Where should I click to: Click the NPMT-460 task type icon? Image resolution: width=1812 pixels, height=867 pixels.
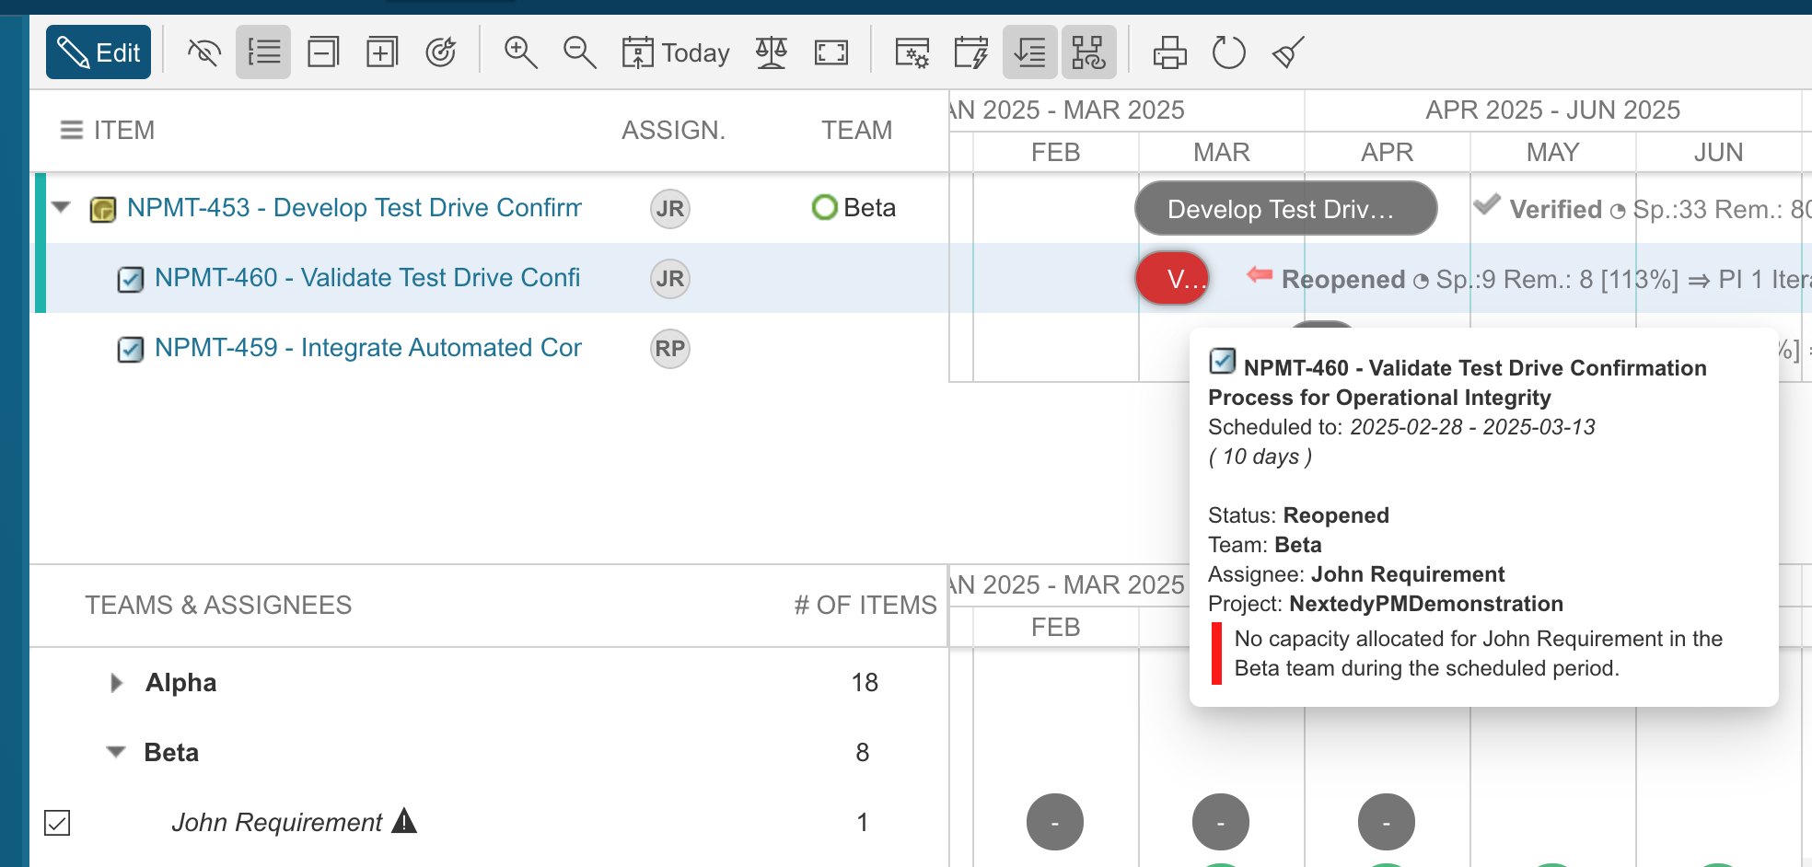[131, 279]
